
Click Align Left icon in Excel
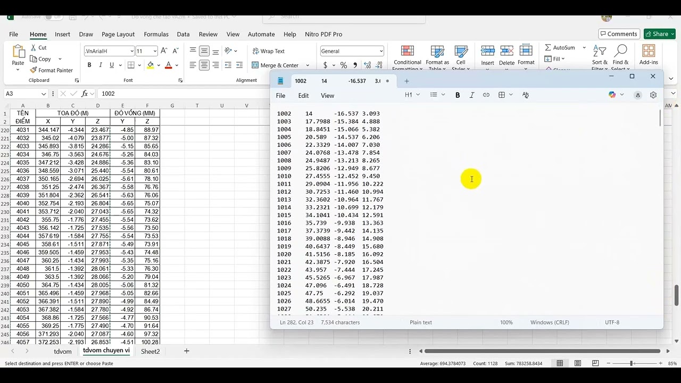[x=193, y=65]
